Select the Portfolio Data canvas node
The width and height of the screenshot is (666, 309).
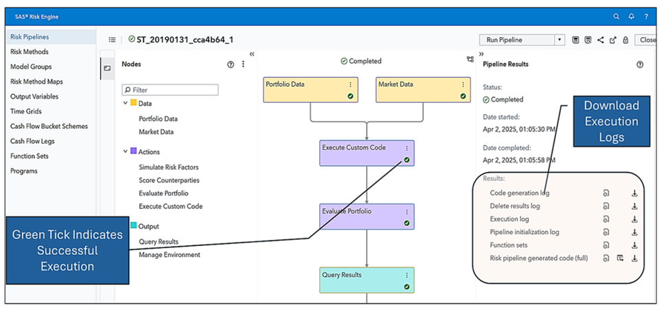pyautogui.click(x=310, y=90)
